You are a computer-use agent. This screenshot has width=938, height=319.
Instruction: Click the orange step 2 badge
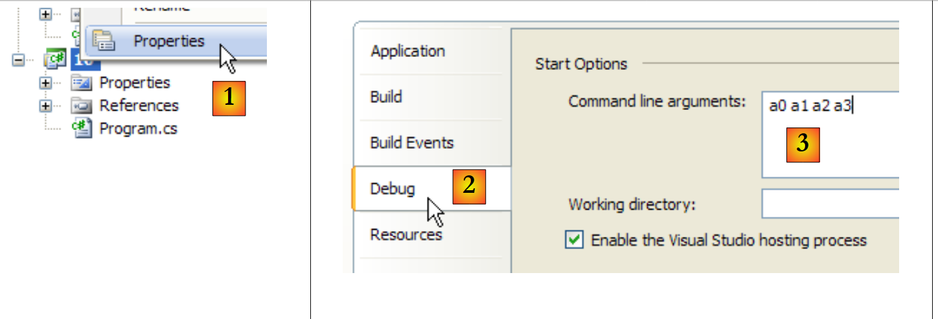[x=469, y=187]
